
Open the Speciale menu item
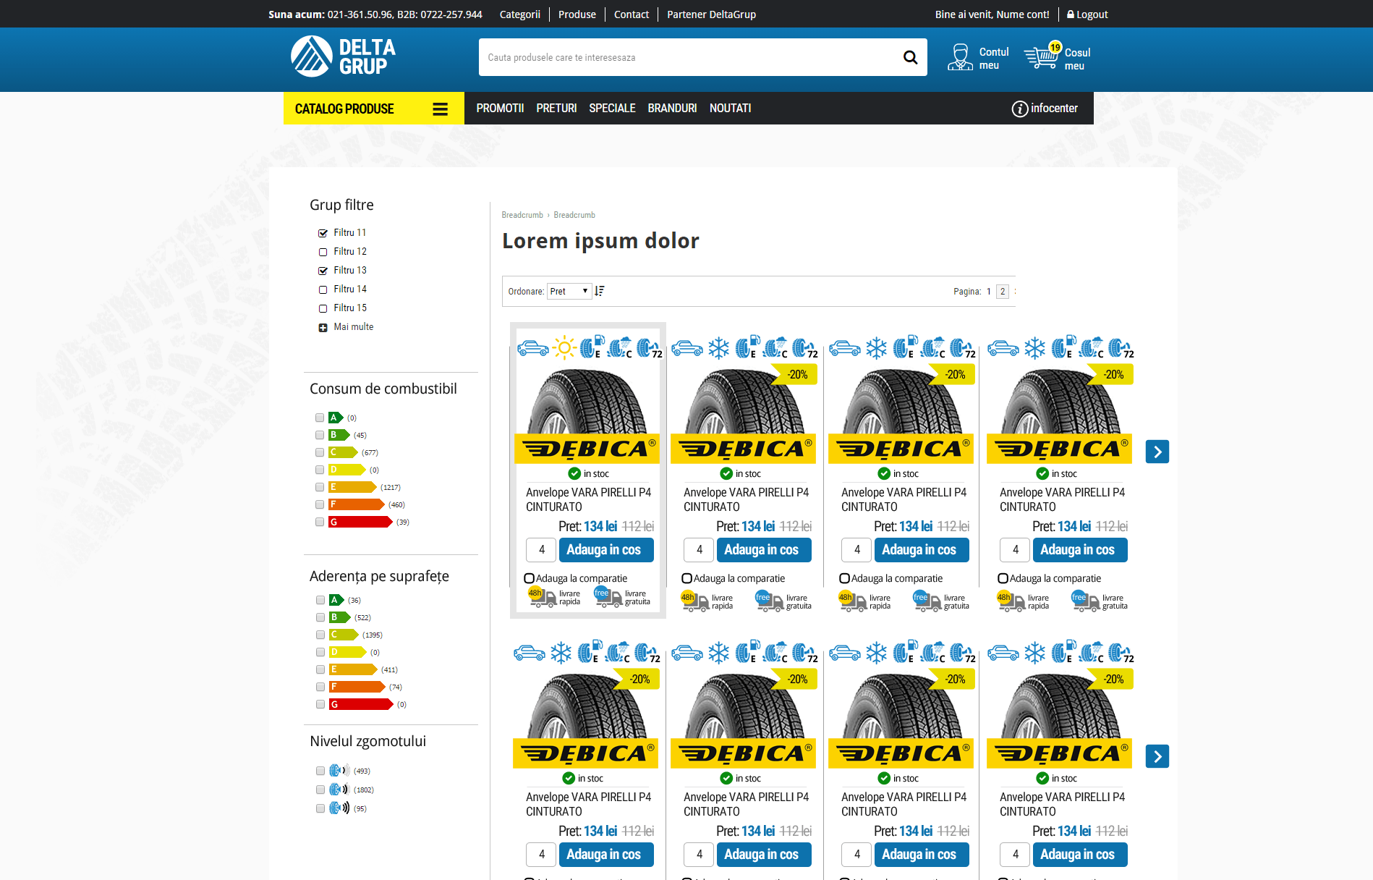[612, 108]
